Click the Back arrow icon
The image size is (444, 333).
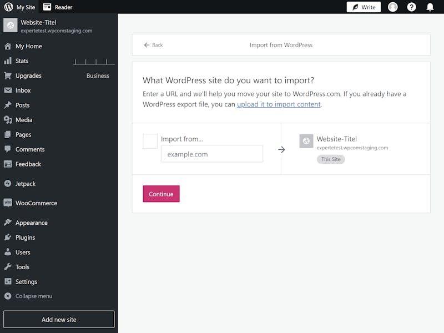pos(147,45)
